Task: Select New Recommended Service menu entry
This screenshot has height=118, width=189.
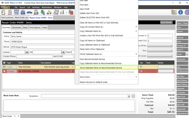Action: click(92, 59)
